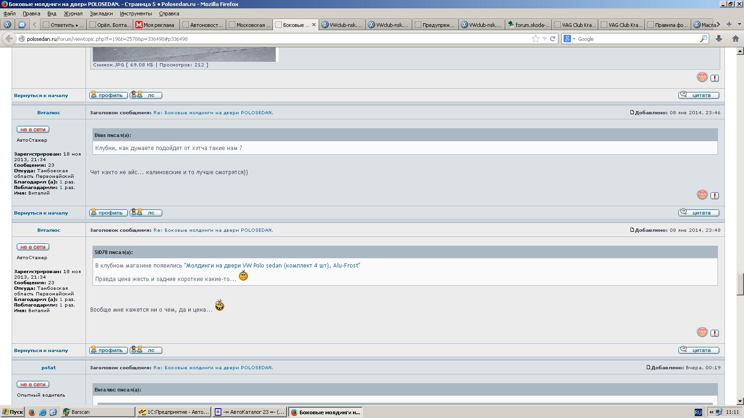744x418 pixels.
Task: Close the active "Боковые" tab
Action: pos(314,25)
